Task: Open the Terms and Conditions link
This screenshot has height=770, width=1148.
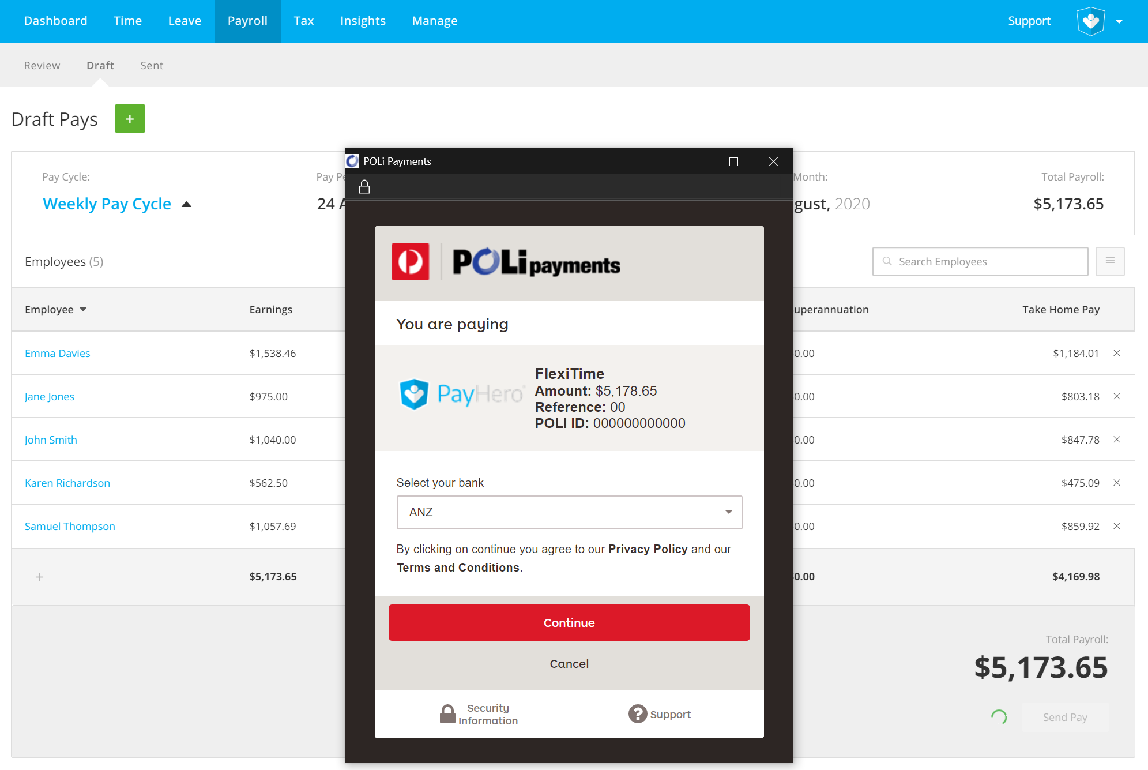Action: 458,568
